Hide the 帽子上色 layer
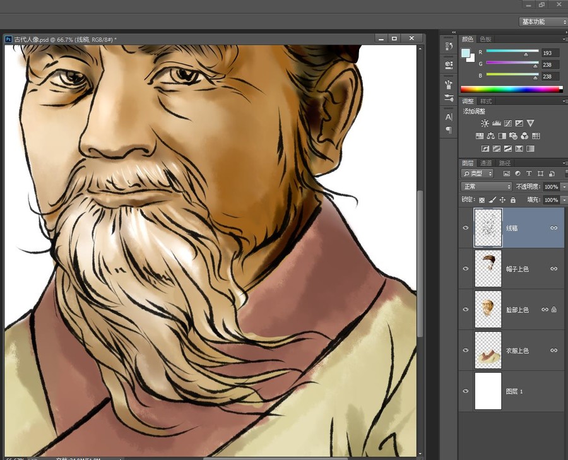The height and width of the screenshot is (460, 568). tap(466, 268)
